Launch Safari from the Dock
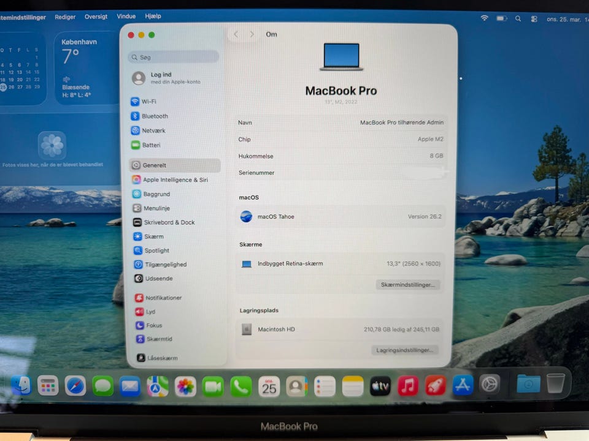The width and height of the screenshot is (589, 441). pos(75,385)
